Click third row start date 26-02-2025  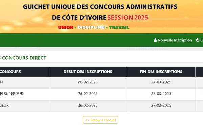[88, 105]
